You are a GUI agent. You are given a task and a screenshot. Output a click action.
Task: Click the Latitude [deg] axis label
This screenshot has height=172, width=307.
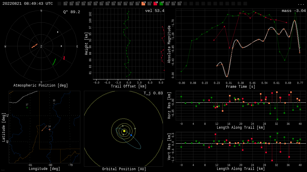click(4, 127)
